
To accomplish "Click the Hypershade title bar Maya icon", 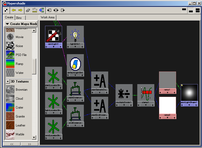I will tap(4, 3).
